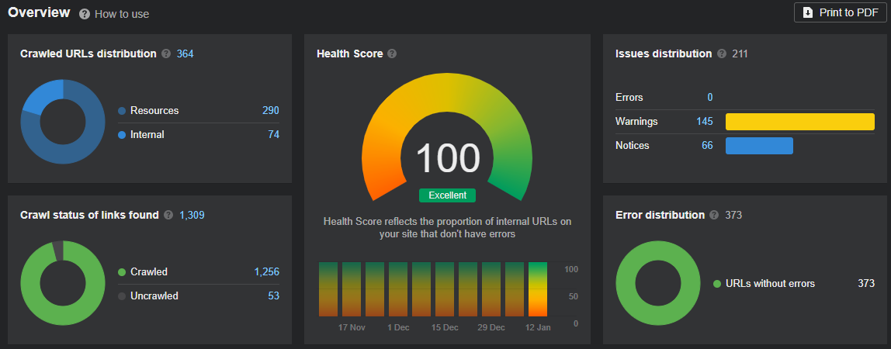Open the 290 Resources count link
The height and width of the screenshot is (349, 891).
point(270,111)
